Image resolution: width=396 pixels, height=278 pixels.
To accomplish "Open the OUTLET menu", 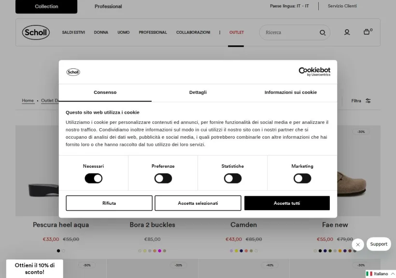I will click(237, 32).
